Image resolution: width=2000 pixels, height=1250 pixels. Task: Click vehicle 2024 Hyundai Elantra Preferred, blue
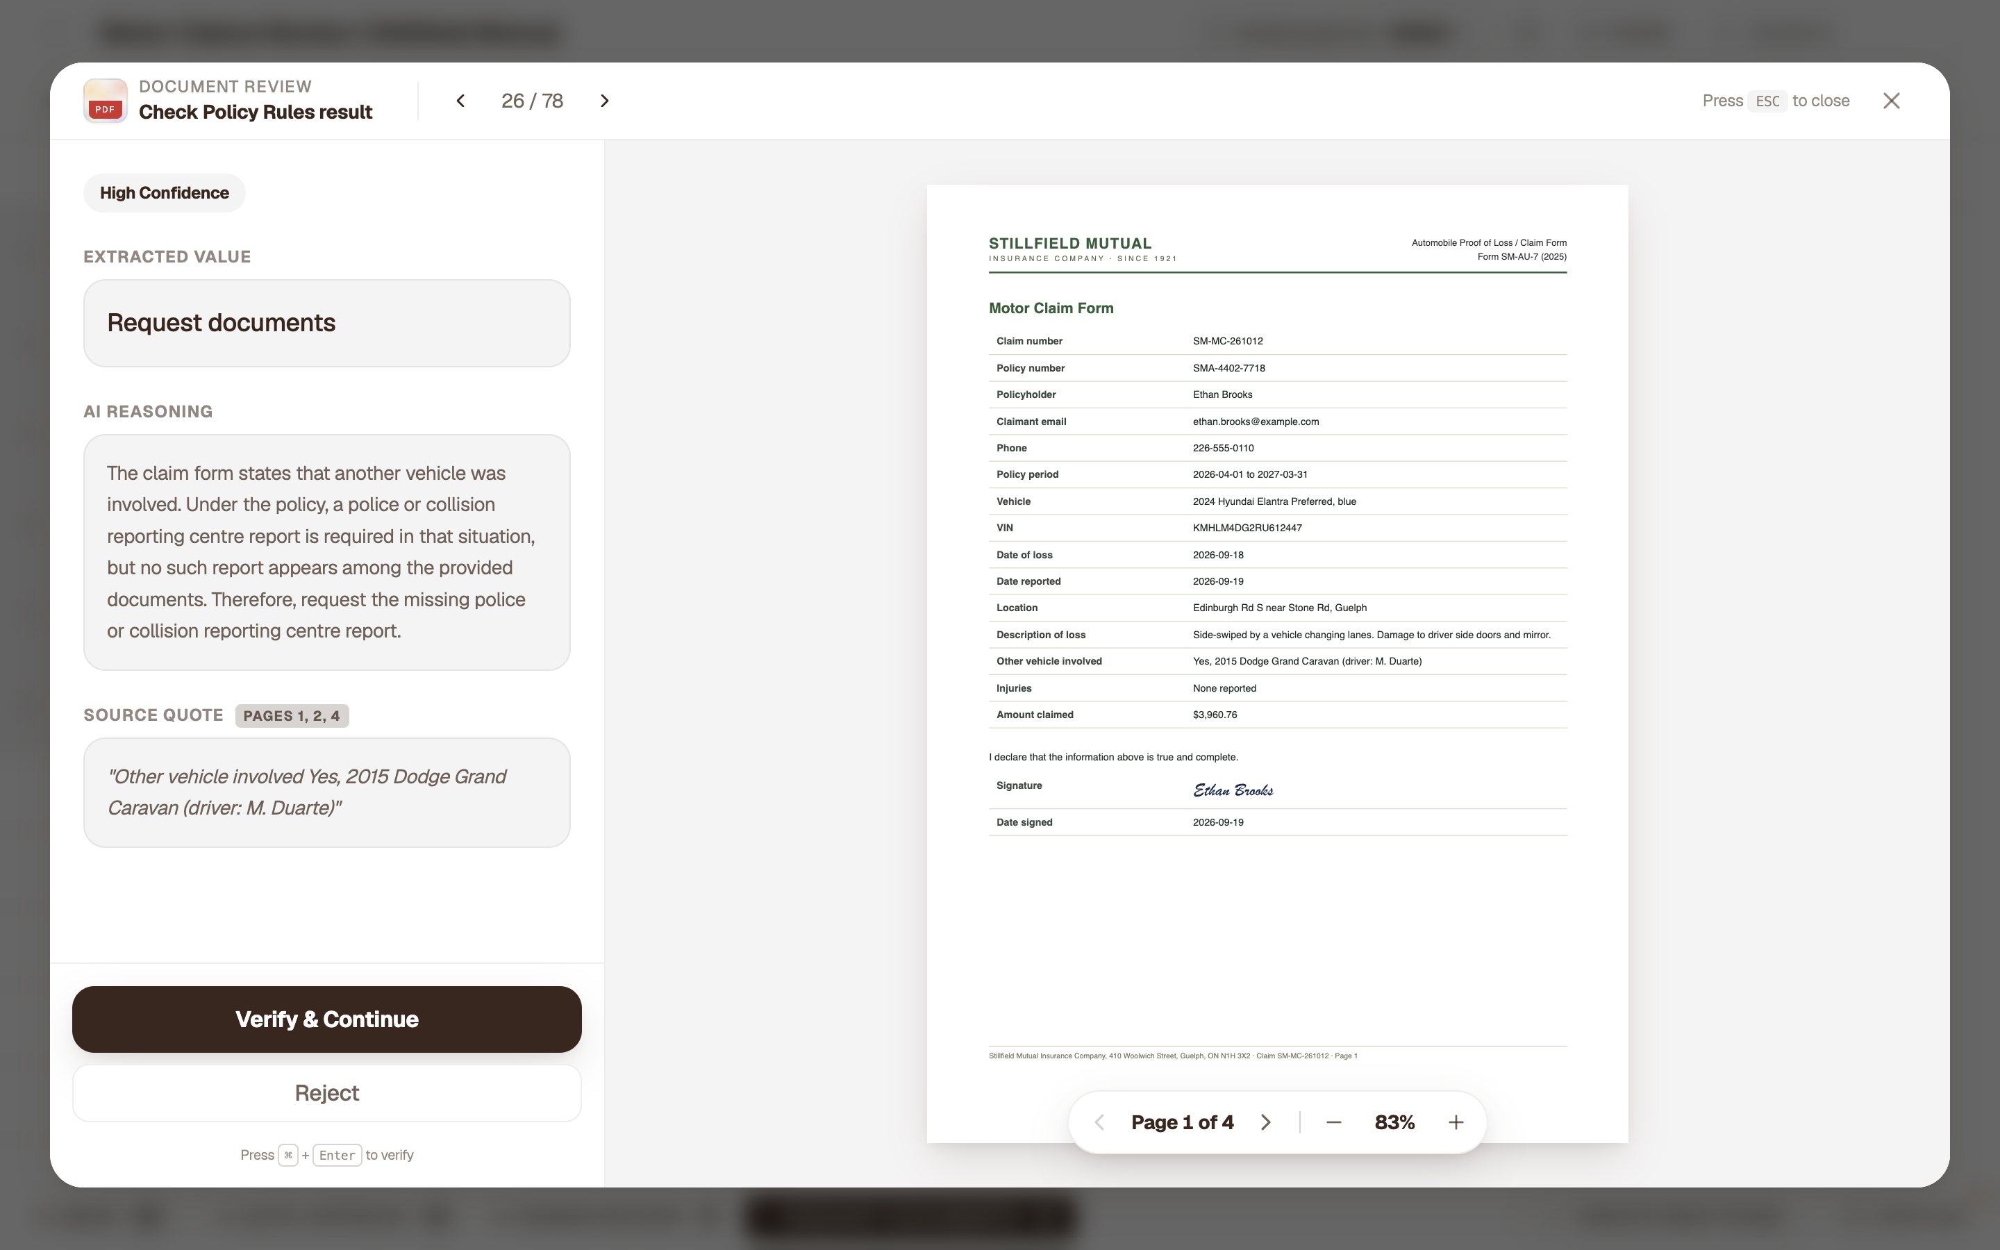pos(1274,502)
